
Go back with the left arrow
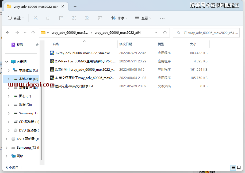point(8,33)
